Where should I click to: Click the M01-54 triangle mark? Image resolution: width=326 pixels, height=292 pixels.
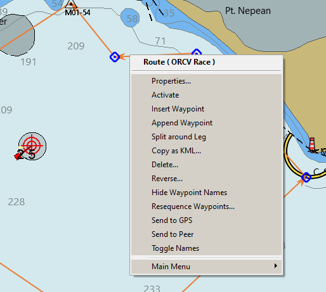pos(71,4)
